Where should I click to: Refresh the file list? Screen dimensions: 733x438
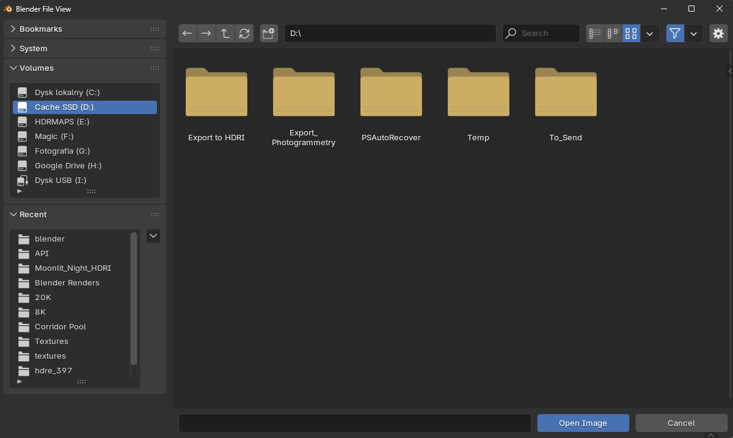pyautogui.click(x=244, y=34)
